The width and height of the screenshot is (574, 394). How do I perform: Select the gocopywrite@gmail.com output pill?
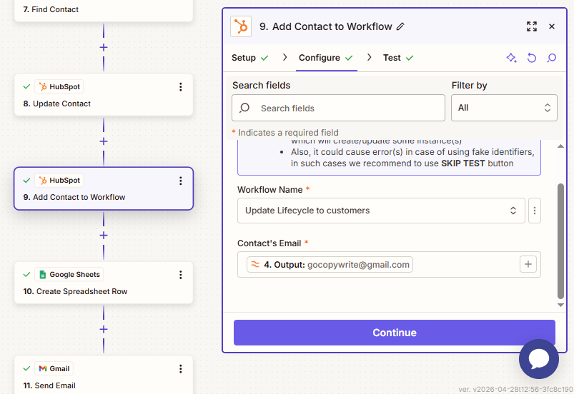[x=330, y=264]
